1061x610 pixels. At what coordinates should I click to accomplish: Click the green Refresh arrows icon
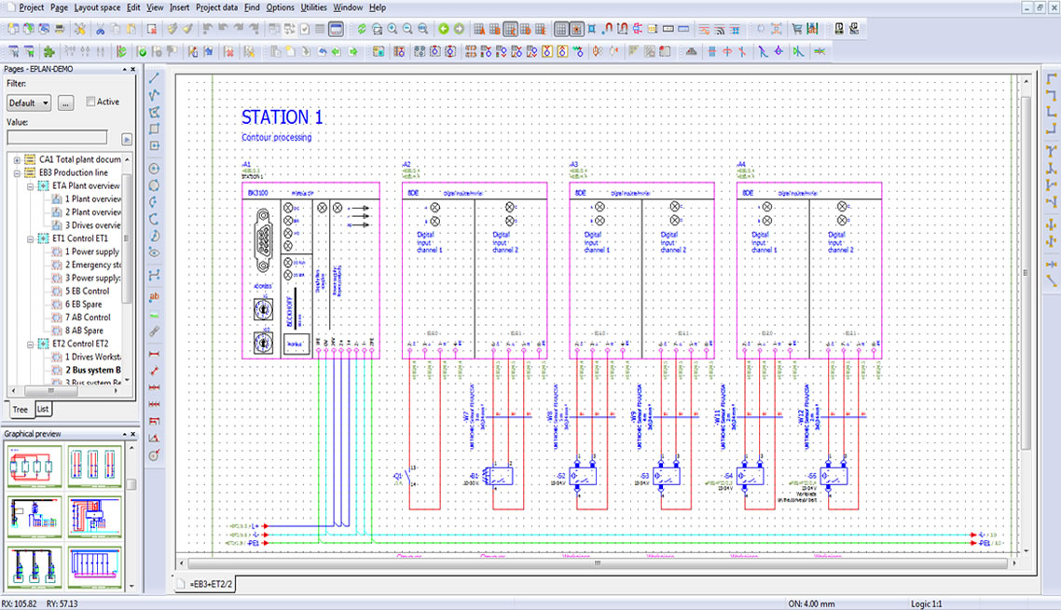(362, 29)
